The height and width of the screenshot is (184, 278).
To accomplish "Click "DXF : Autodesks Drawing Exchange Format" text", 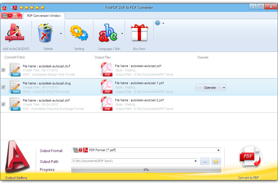I will [53, 109].
